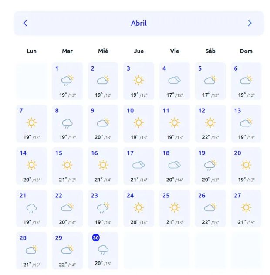Image resolution: width=270 pixels, height=275 pixels.
Task: Select the highlighted day 30
Action: pos(96,238)
